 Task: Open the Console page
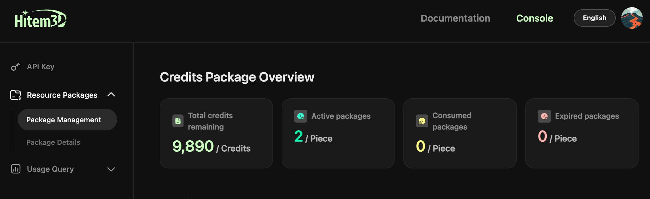click(534, 18)
